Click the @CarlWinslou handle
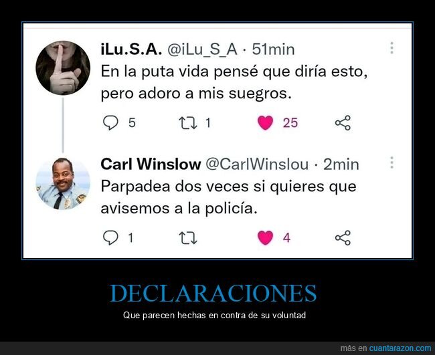This screenshot has height=355, width=435. [257, 164]
